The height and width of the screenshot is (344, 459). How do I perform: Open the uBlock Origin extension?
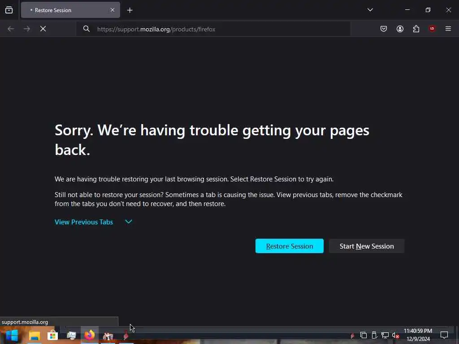coord(432,28)
